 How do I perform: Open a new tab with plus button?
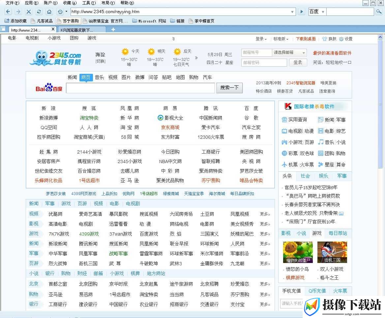pos(113,29)
